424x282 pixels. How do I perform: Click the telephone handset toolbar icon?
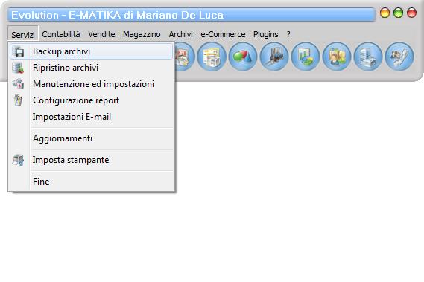tap(399, 57)
